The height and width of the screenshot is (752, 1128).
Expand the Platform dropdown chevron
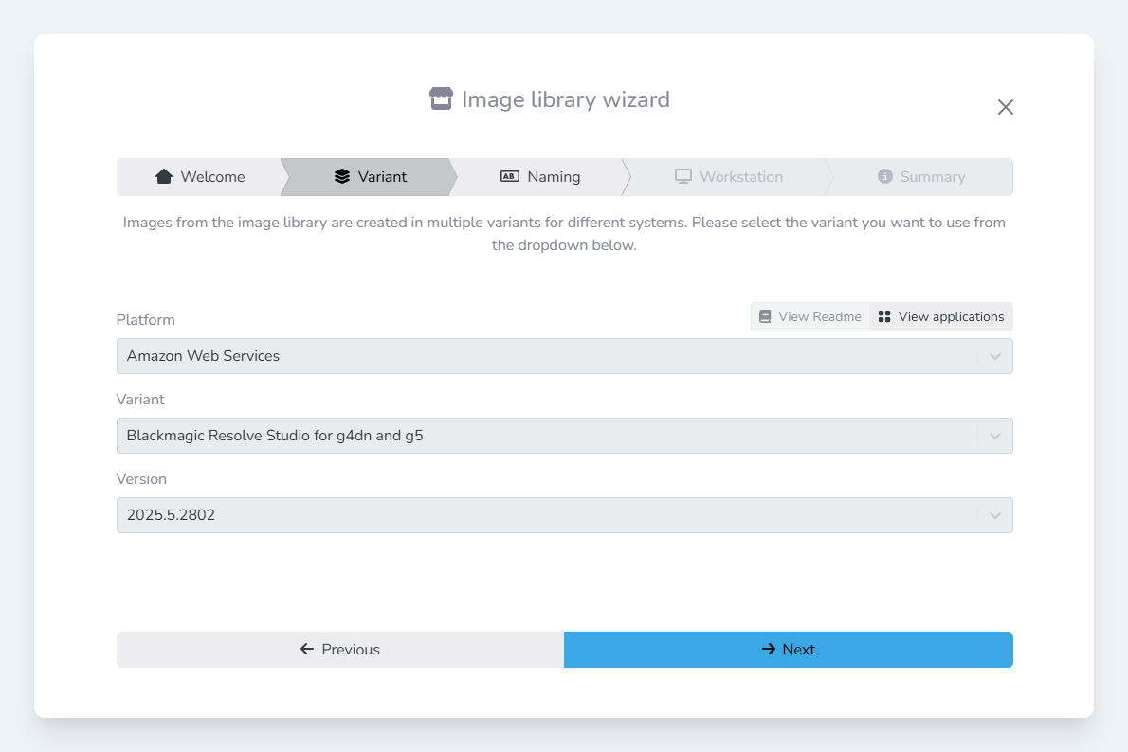click(994, 357)
